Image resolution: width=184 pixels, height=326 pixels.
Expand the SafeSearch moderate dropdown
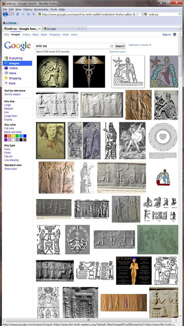[140, 45]
